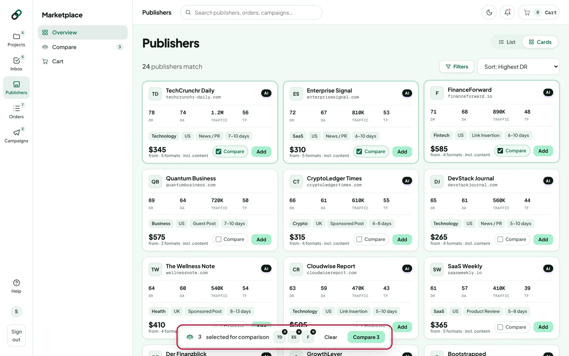The height and width of the screenshot is (356, 569).
Task: Remove F chip from comparison bar
Action: pos(313,332)
